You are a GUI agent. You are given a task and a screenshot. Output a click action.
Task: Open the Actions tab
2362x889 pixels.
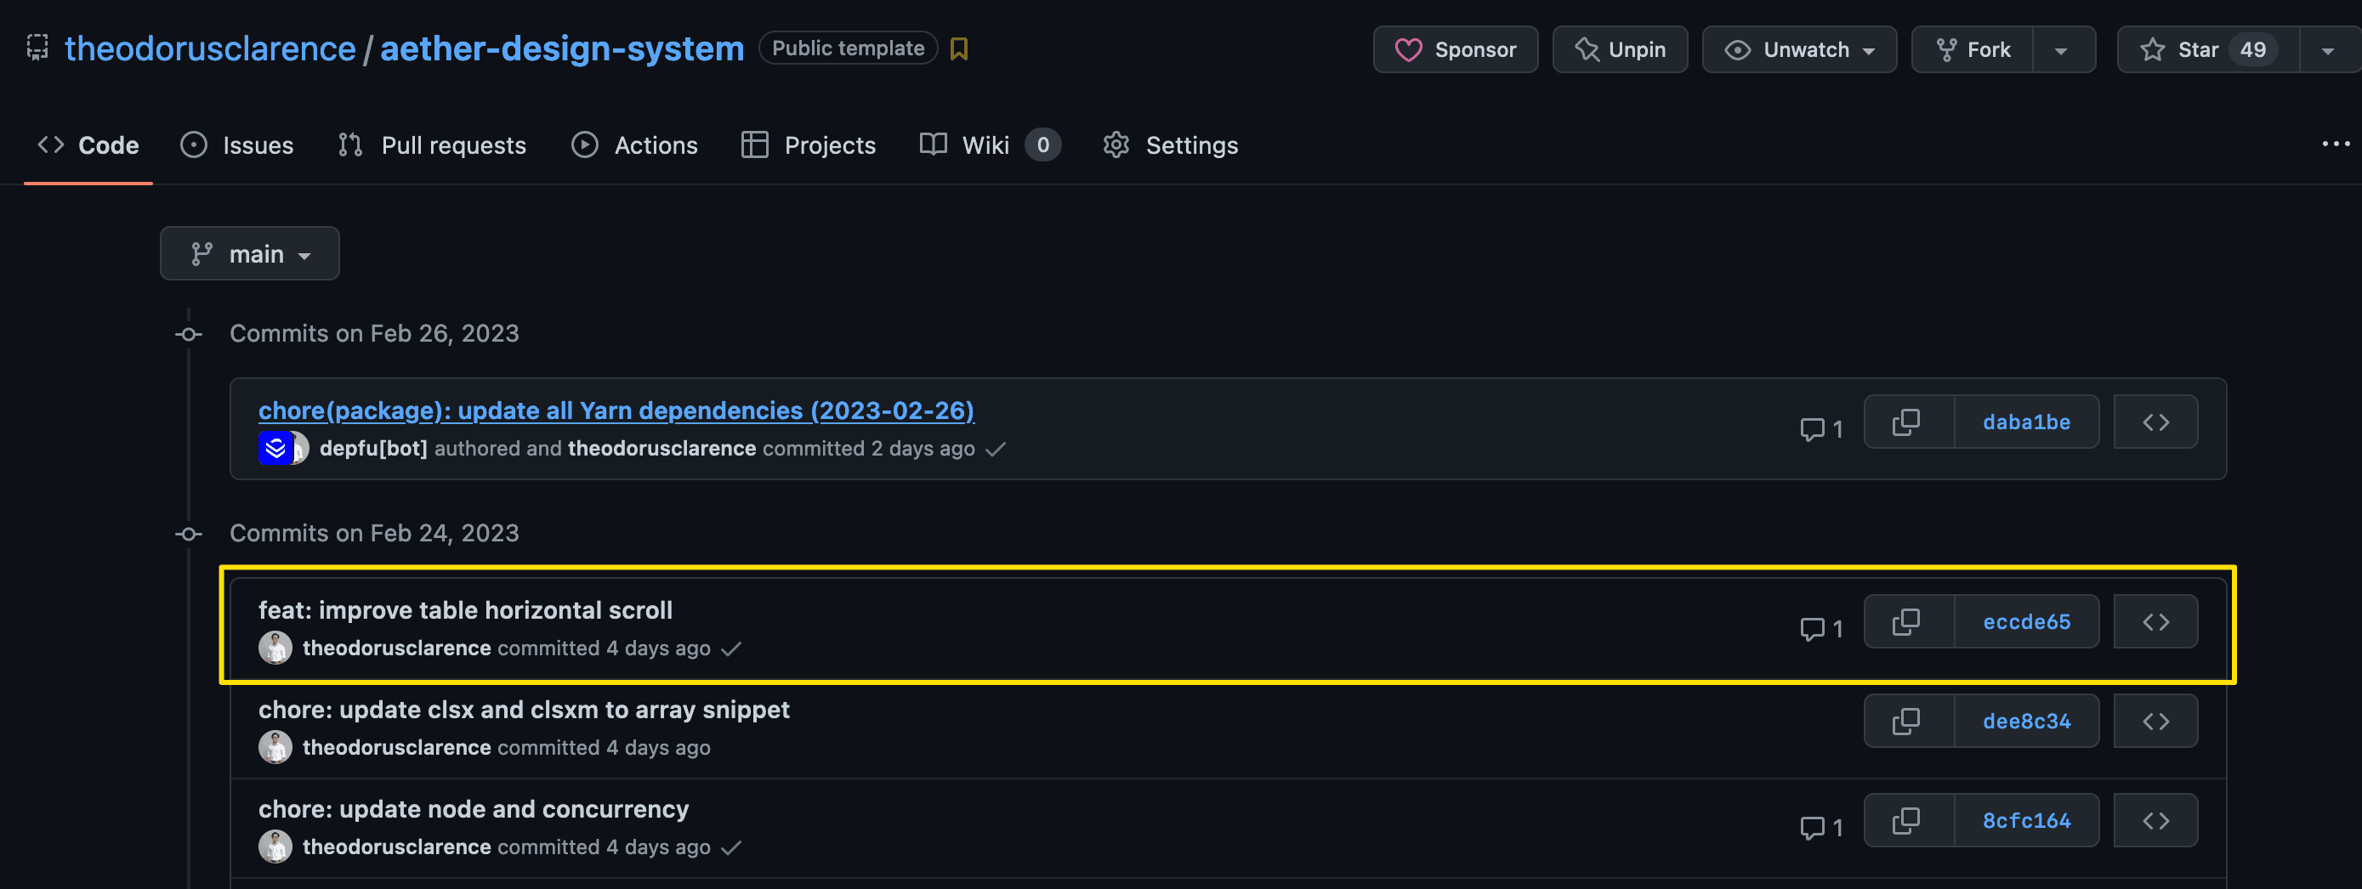tap(634, 145)
